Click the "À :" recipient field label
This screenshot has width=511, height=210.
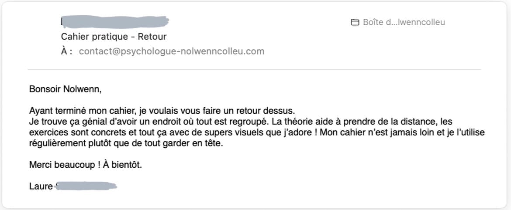click(66, 51)
